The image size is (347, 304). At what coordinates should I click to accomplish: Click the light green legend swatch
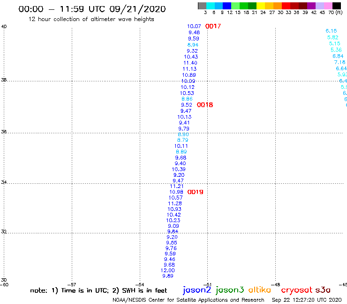coord(235,6)
